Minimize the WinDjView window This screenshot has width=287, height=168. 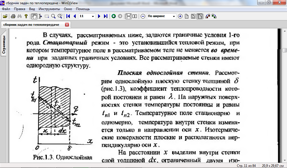point(261,3)
